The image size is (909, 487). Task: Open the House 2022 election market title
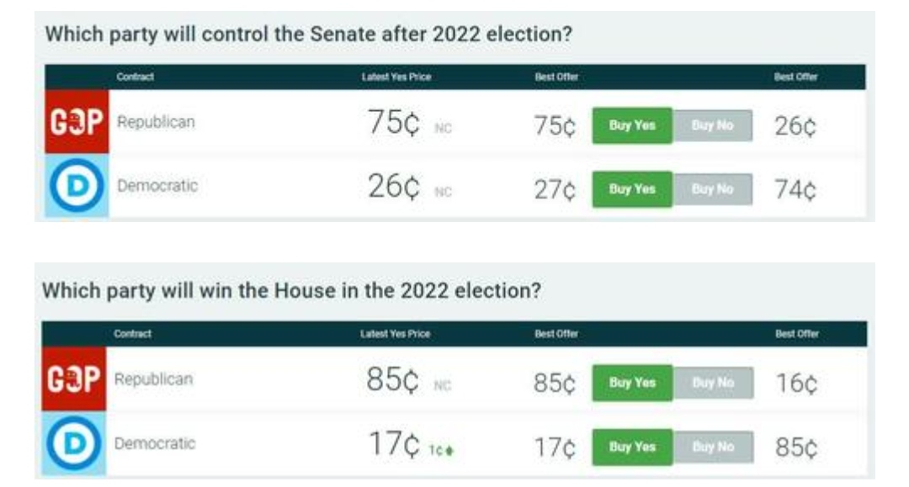coord(291,291)
